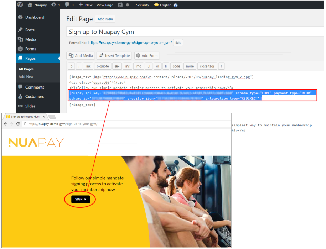
Task: Click the Insert Template button
Action: point(114,55)
